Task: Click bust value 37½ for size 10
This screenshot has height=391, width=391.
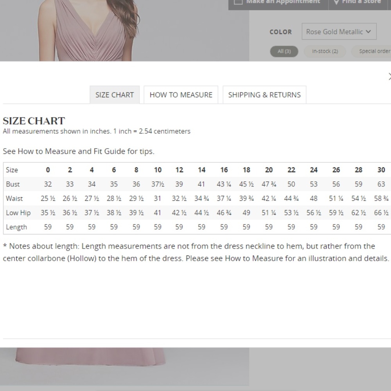Action: (x=158, y=184)
